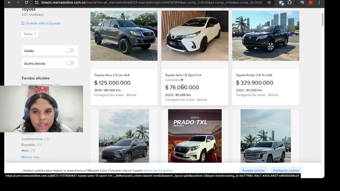Click the browser forward arrow
This screenshot has width=340, height=191.
18,2
